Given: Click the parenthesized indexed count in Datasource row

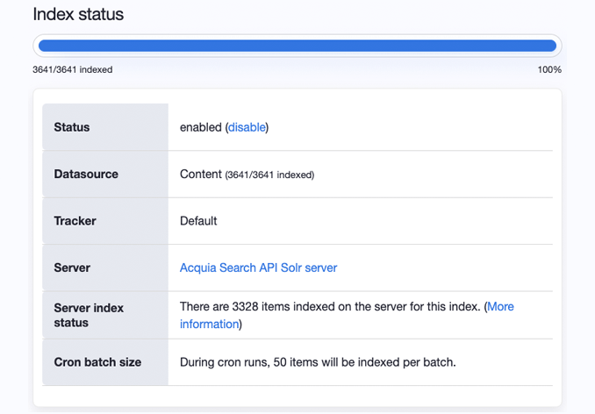Looking at the screenshot, I should coord(269,175).
